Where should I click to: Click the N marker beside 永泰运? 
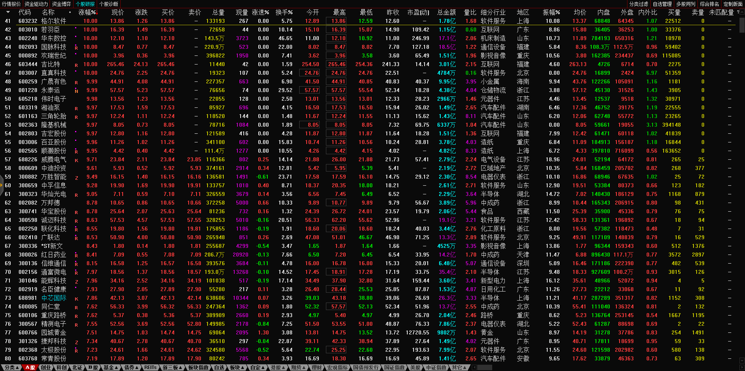76,91
